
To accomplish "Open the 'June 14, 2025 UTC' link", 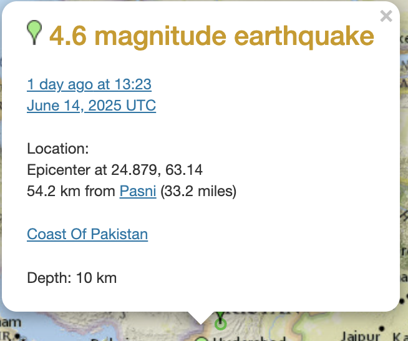I will click(91, 106).
